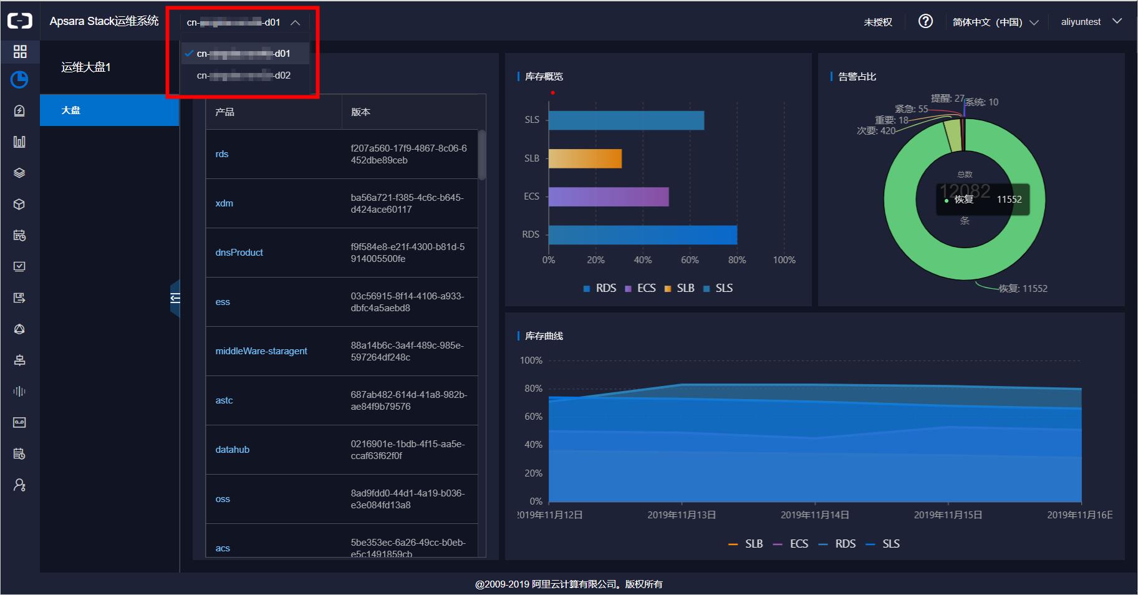Open the stacked layers sidebar icon

click(19, 173)
